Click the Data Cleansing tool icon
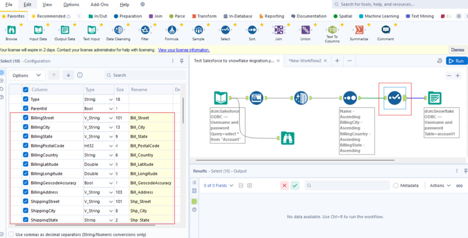Image resolution: width=468 pixels, height=238 pixels. pos(118,31)
